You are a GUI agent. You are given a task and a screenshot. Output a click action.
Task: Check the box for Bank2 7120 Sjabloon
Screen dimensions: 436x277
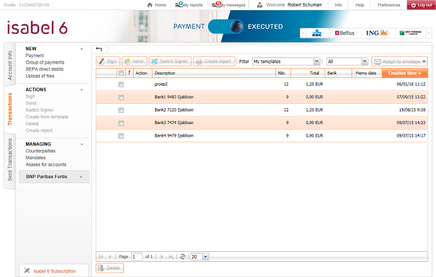[x=121, y=110]
